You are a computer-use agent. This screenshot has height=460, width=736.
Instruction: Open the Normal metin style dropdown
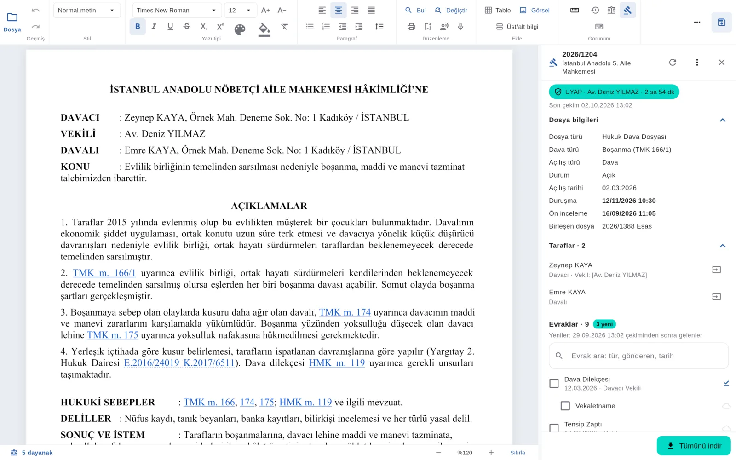tap(87, 10)
